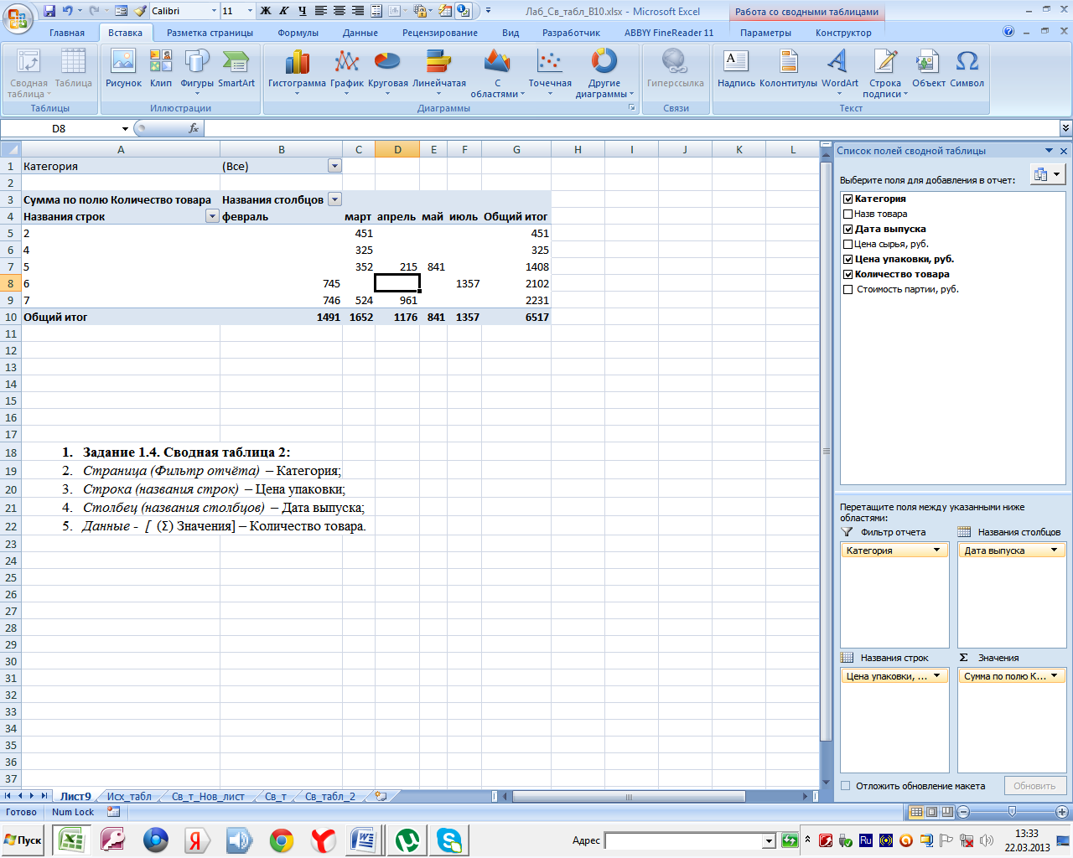This screenshot has width=1073, height=858.
Task: Open Колонтитулы header and footer
Action: coord(788,69)
